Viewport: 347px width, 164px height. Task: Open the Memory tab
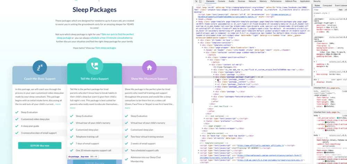coord(263,1)
